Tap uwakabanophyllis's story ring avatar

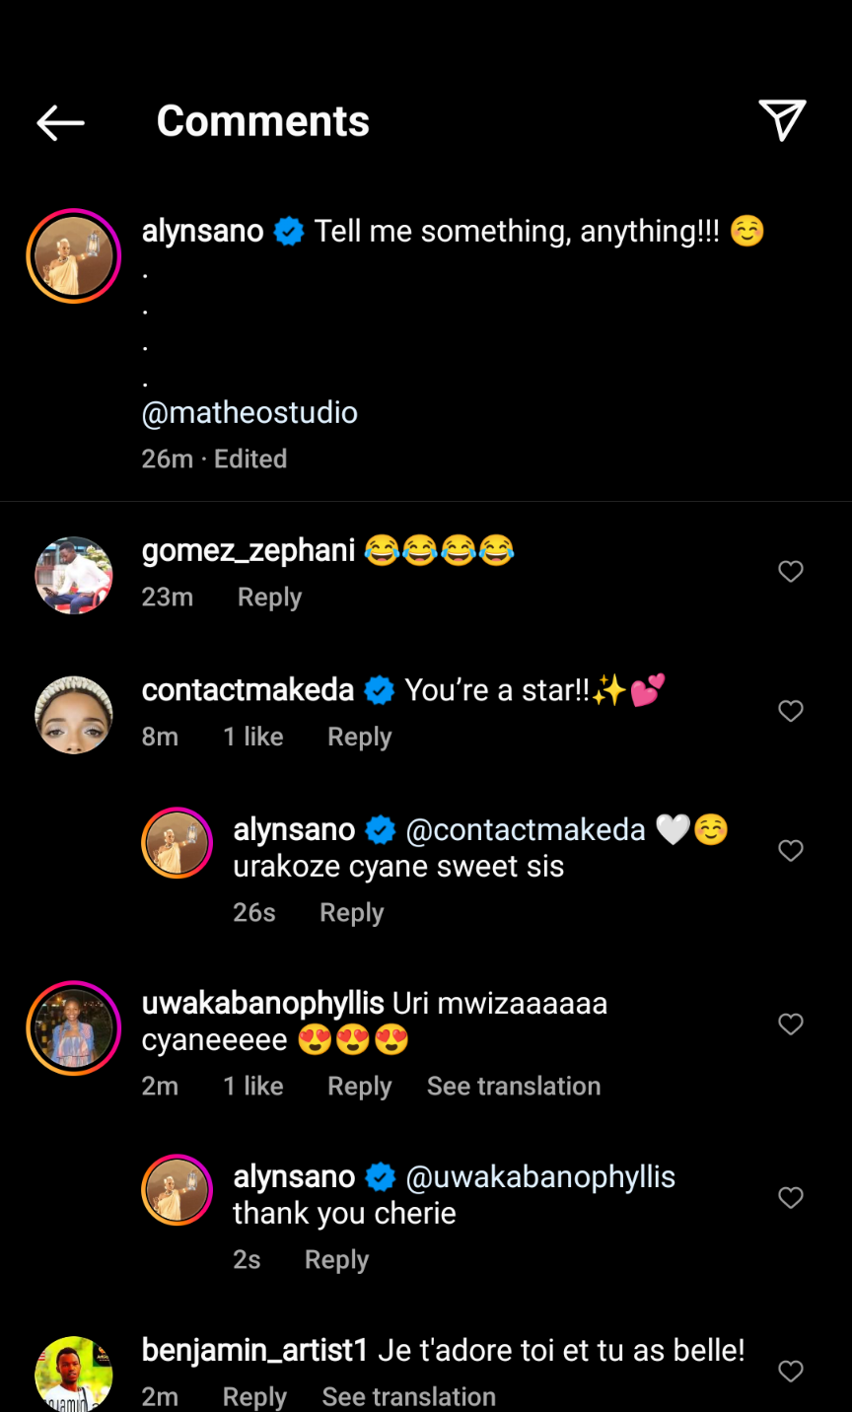pyautogui.click(x=74, y=1028)
